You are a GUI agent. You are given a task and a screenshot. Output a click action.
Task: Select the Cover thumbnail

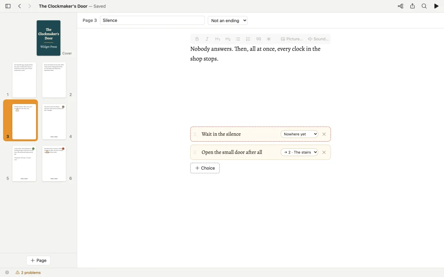48,38
